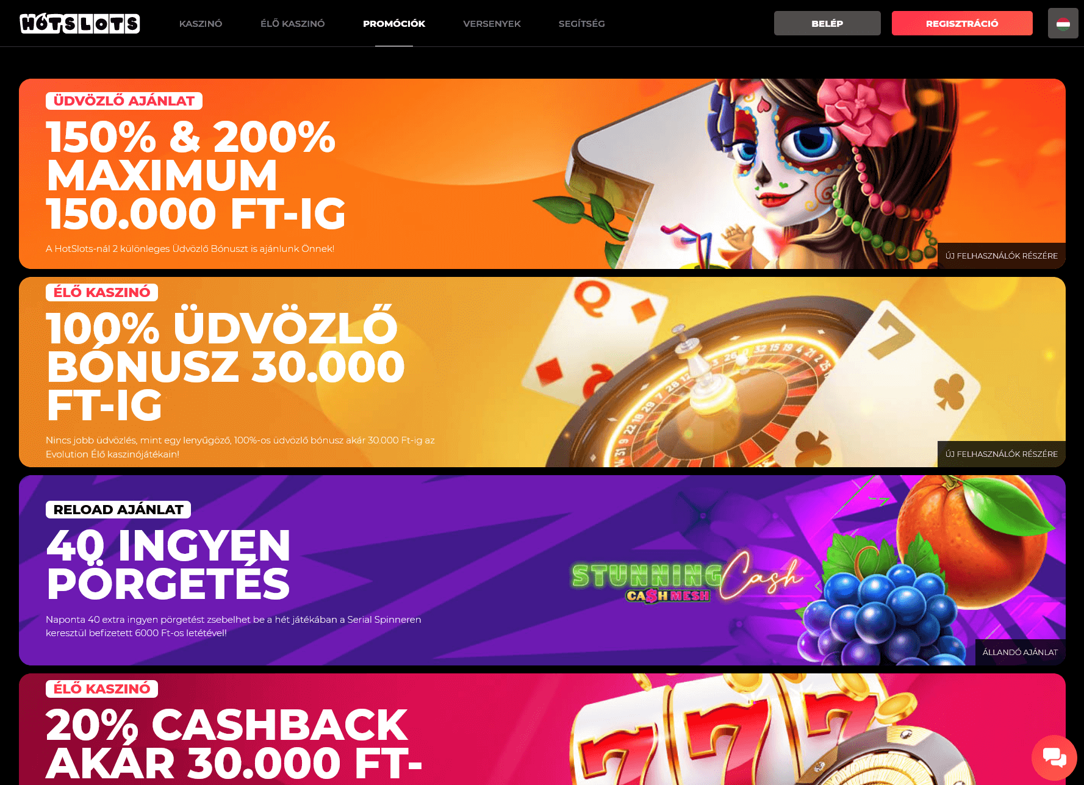
Task: Open the 100% Üdvözlő Bónusz live casino banner
Action: click(542, 372)
